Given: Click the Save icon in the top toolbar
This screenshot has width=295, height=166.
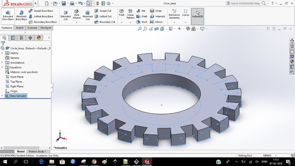Looking at the screenshot, I should coord(64,3).
